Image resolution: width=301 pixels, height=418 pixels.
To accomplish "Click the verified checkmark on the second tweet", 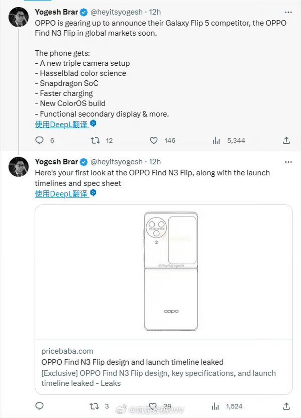I will click(84, 162).
